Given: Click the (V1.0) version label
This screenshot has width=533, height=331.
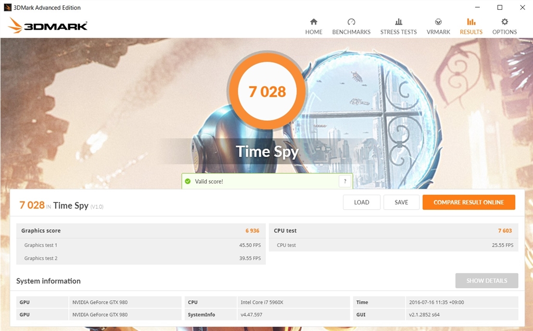Looking at the screenshot, I should pos(96,207).
